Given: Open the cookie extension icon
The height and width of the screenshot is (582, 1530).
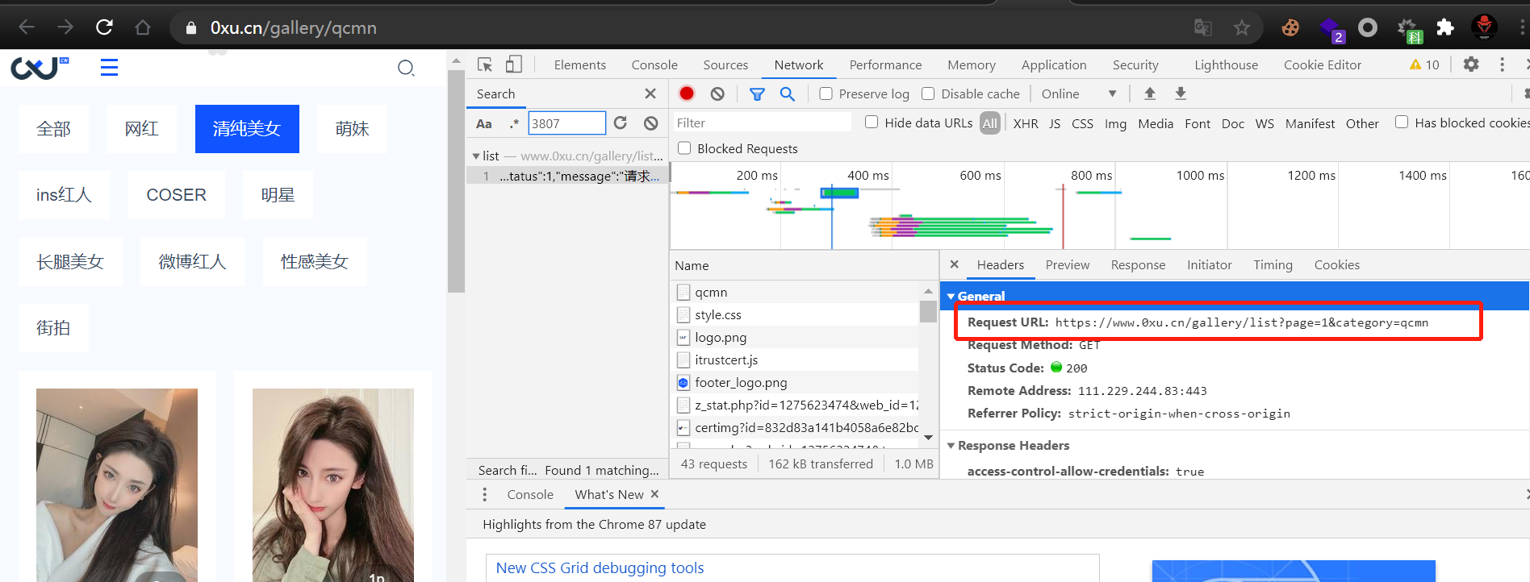Looking at the screenshot, I should pyautogui.click(x=1290, y=27).
